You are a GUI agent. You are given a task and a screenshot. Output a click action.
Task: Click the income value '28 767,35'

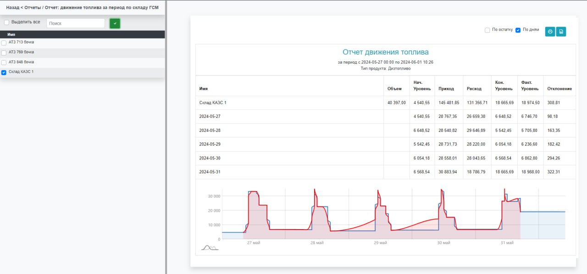coord(448,116)
